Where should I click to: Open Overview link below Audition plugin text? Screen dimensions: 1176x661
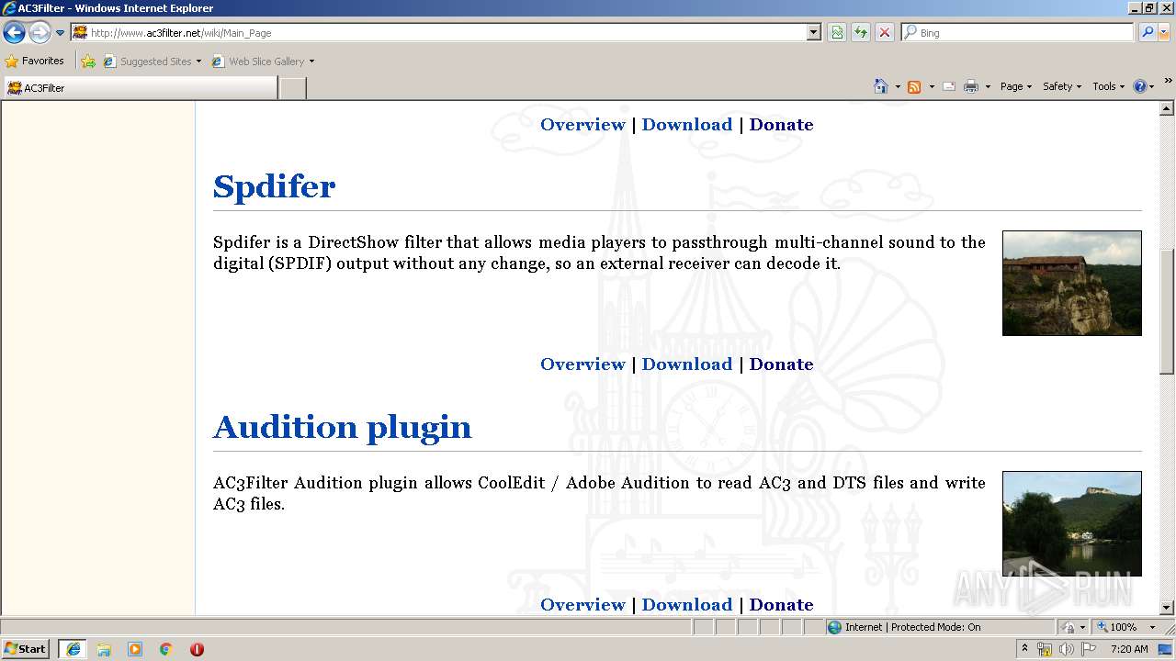click(582, 605)
